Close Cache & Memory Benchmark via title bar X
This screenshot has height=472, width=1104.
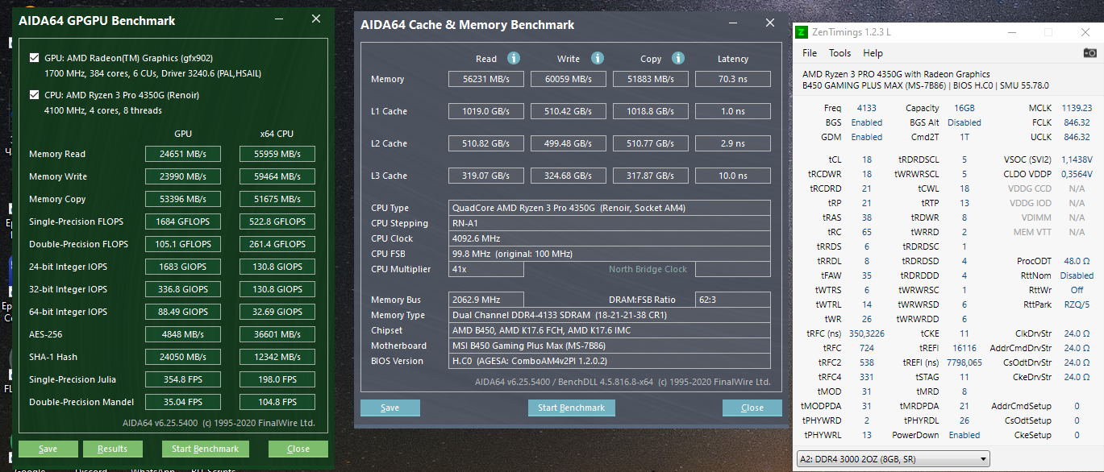(770, 24)
